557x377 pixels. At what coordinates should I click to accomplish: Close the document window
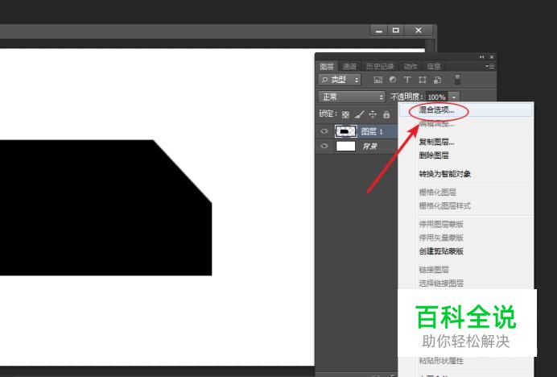pos(419,31)
